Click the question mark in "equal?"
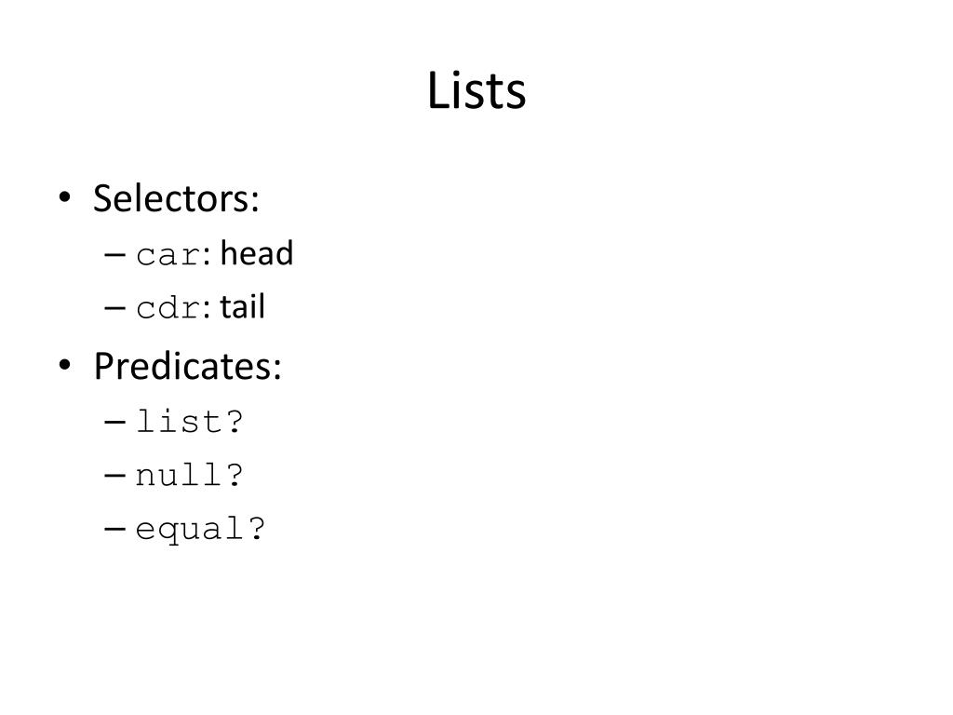 [256, 527]
